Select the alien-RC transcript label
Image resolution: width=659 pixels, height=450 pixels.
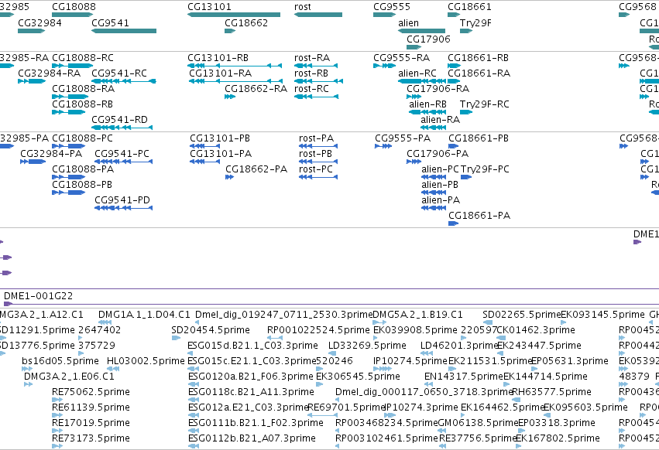[417, 73]
